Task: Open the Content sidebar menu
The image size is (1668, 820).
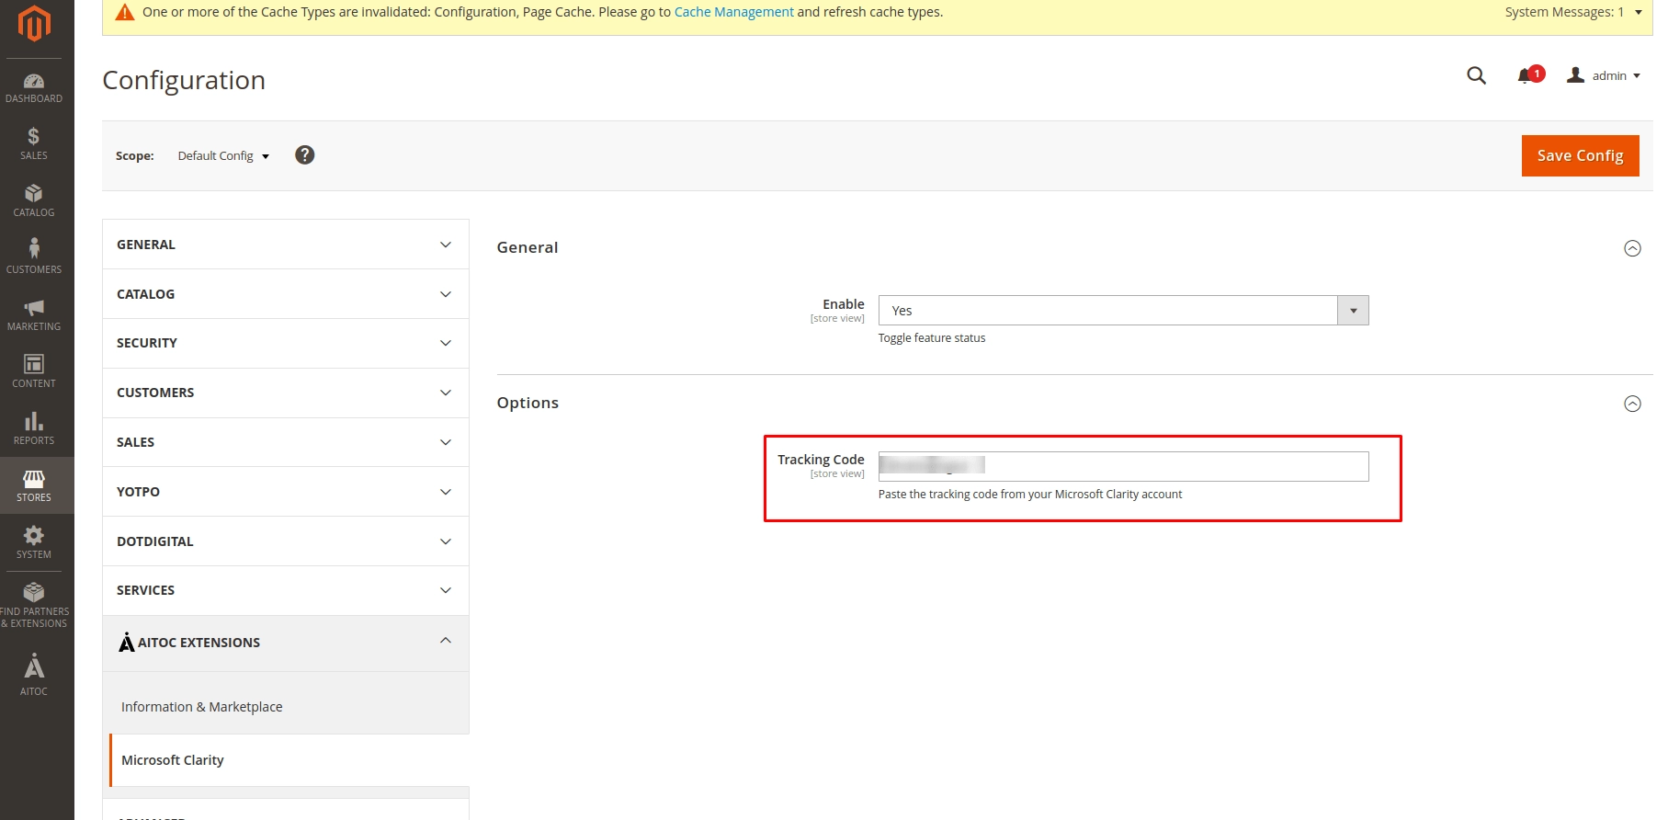Action: coord(34,372)
